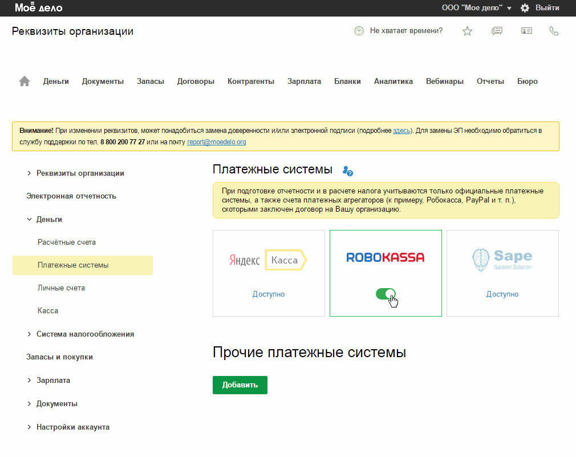576x457 pixels.
Task: Open the Бланки top menu
Action: tap(347, 82)
